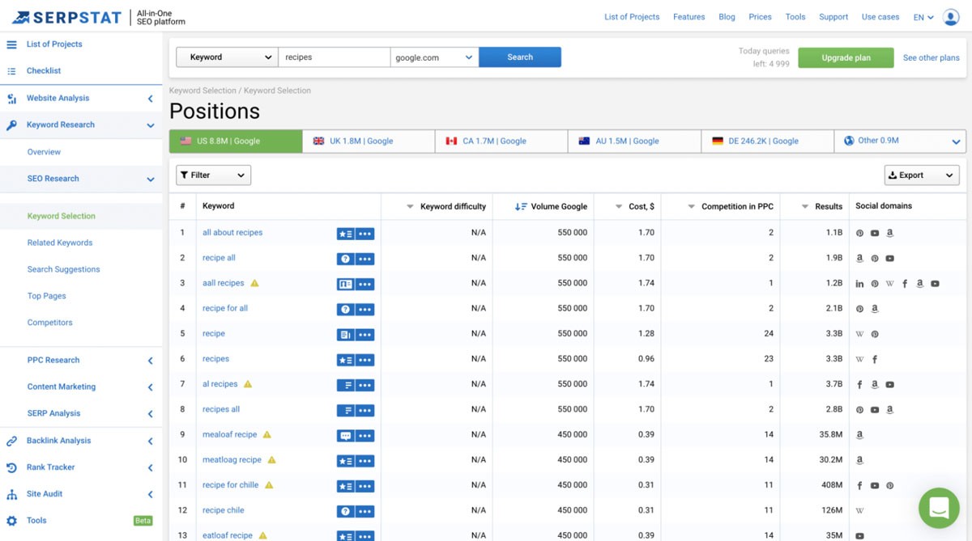The height and width of the screenshot is (541, 972).
Task: Open the chat bubble in bottom right corner
Action: pos(938,508)
